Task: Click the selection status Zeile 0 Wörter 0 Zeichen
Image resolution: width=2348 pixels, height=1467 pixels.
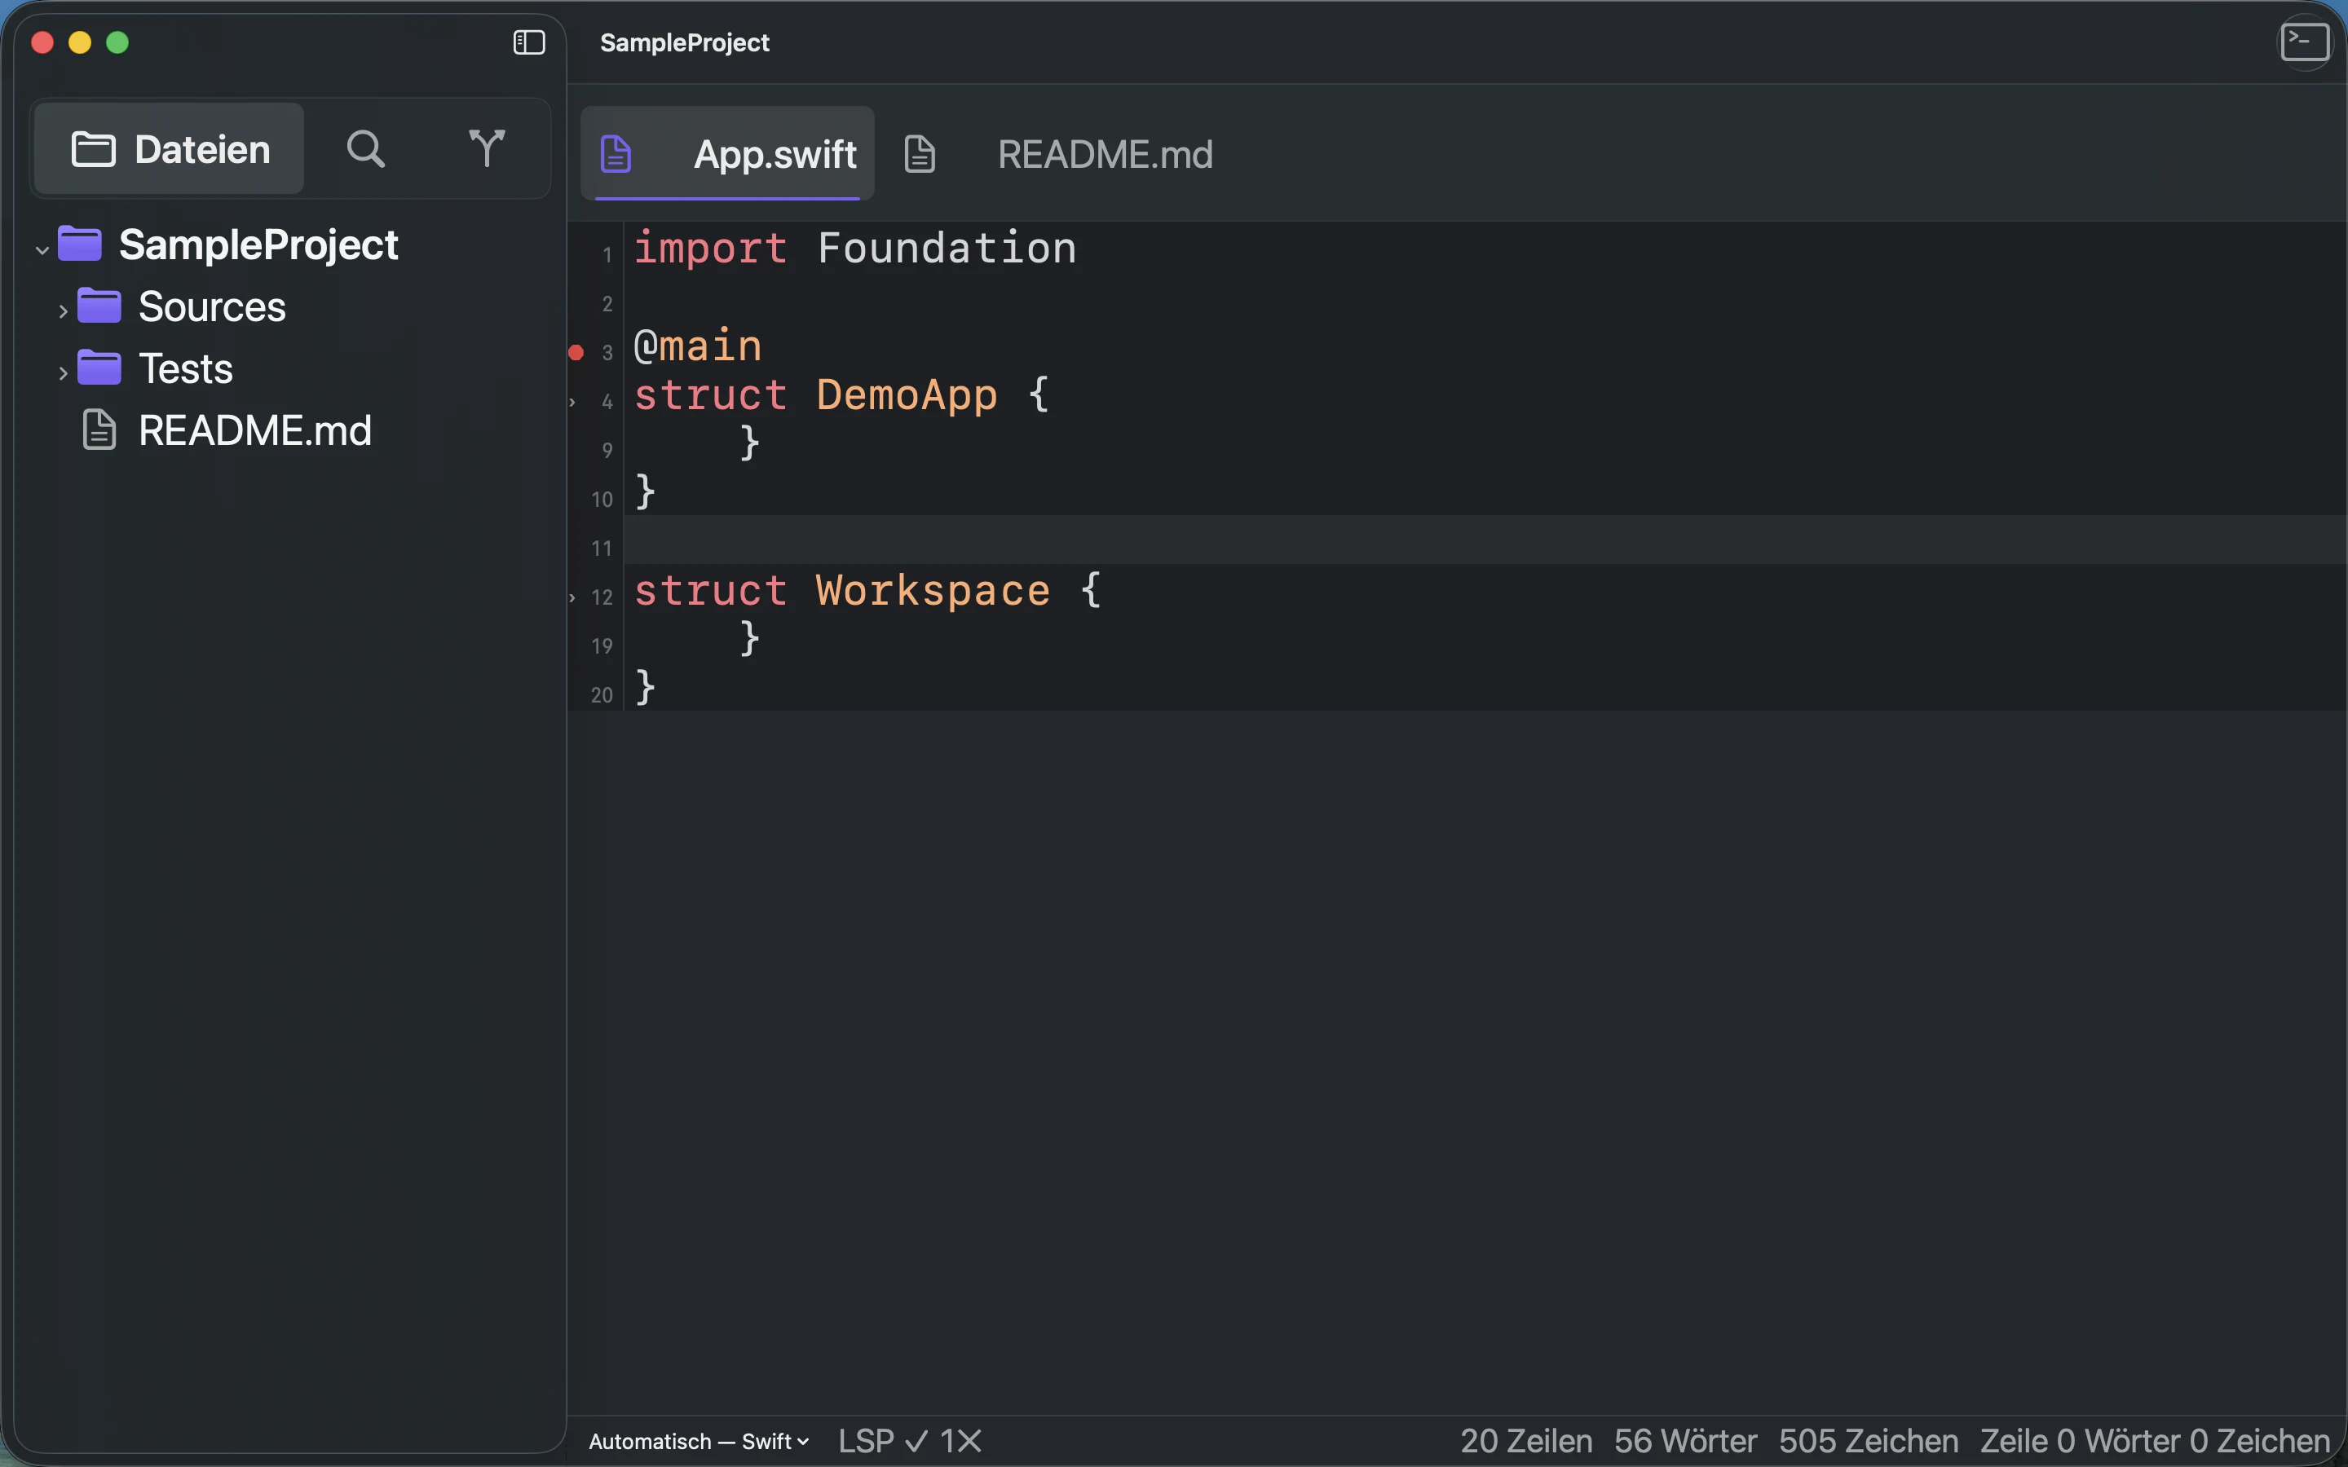Action: 2155,1442
